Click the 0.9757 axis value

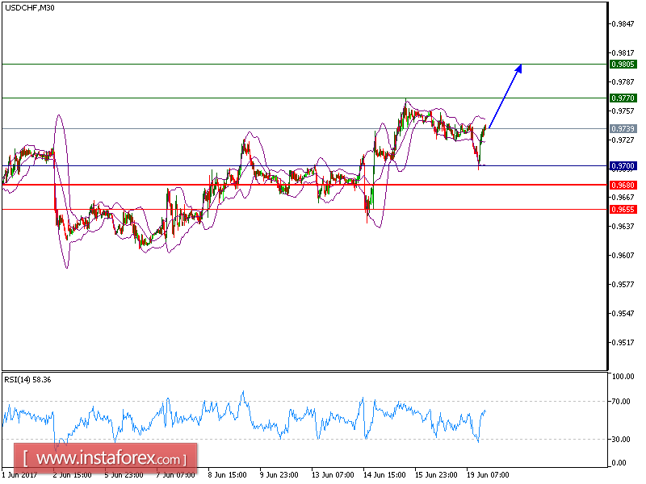[623, 111]
